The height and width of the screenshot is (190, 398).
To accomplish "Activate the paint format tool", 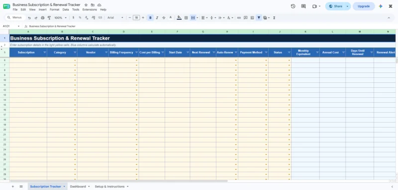I will pos(49,18).
